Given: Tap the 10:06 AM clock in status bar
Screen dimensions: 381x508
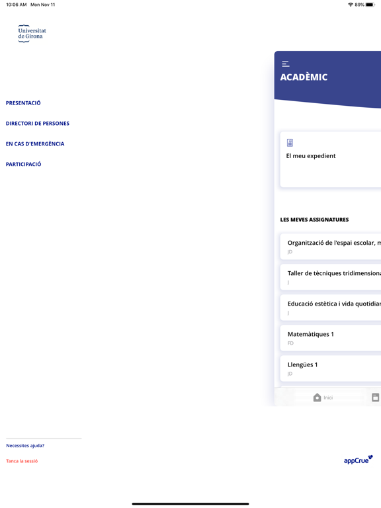Looking at the screenshot, I should (16, 5).
